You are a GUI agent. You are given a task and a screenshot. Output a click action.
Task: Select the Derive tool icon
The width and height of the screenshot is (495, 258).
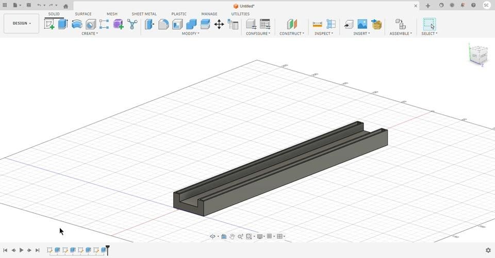(x=133, y=24)
